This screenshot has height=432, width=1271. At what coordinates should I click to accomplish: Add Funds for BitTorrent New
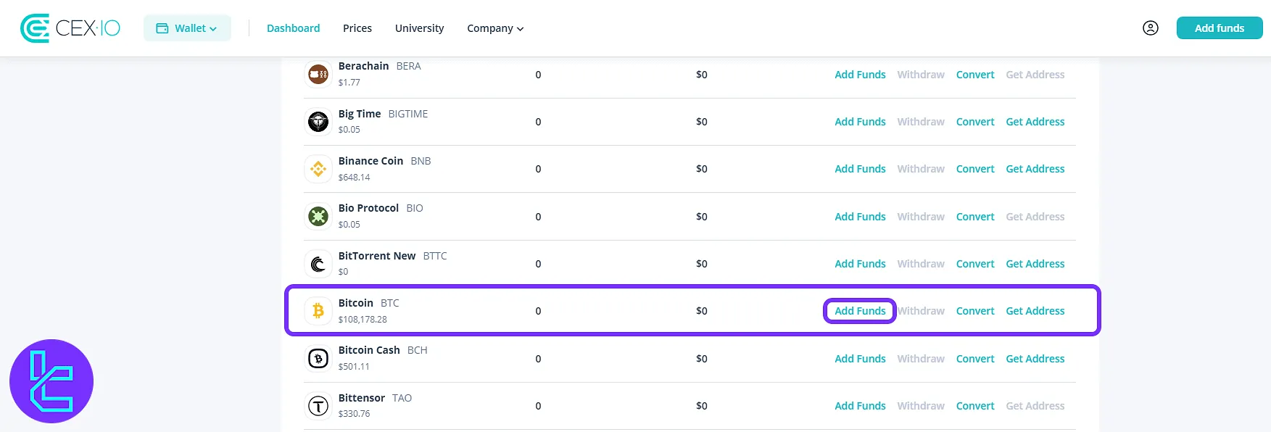point(860,264)
